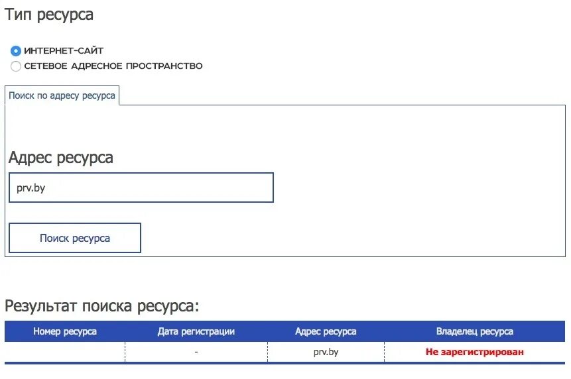Click the Поиск ресурса button
Viewport: 571px width, 379px height.
(75, 238)
